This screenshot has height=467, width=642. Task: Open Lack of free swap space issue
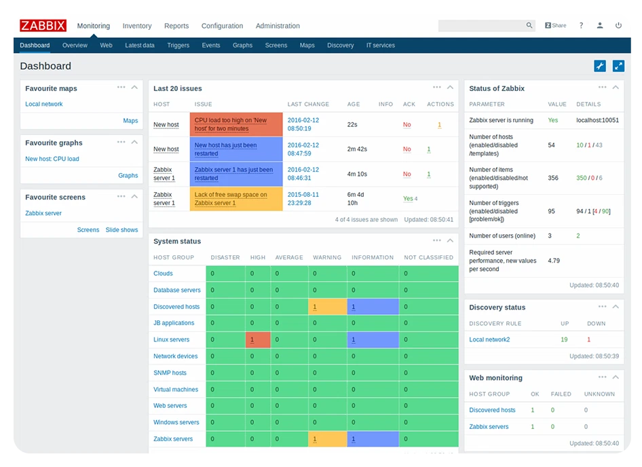point(231,199)
